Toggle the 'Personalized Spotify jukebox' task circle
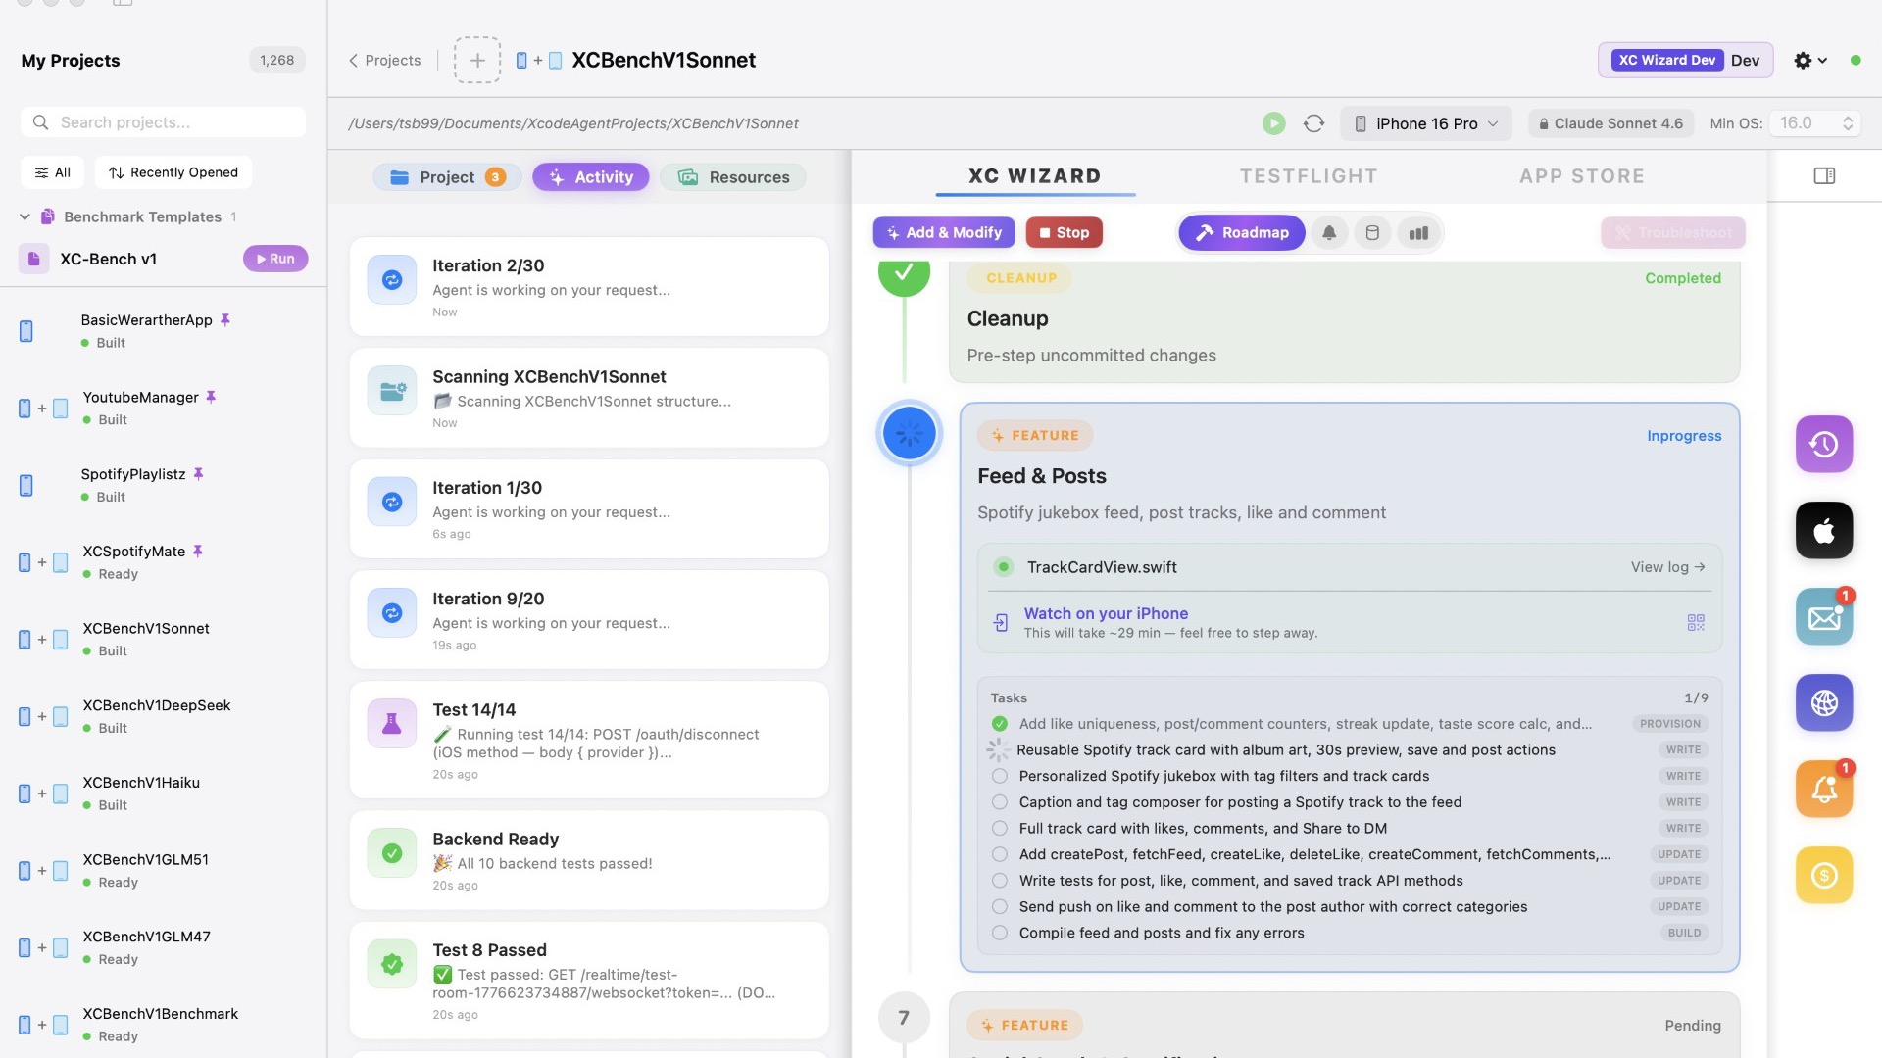The height and width of the screenshot is (1058, 1882). (999, 776)
